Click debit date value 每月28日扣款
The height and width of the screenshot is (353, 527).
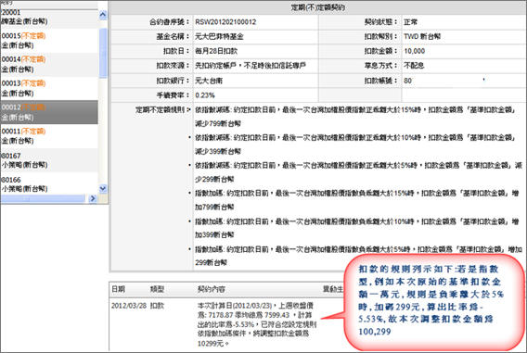click(216, 51)
